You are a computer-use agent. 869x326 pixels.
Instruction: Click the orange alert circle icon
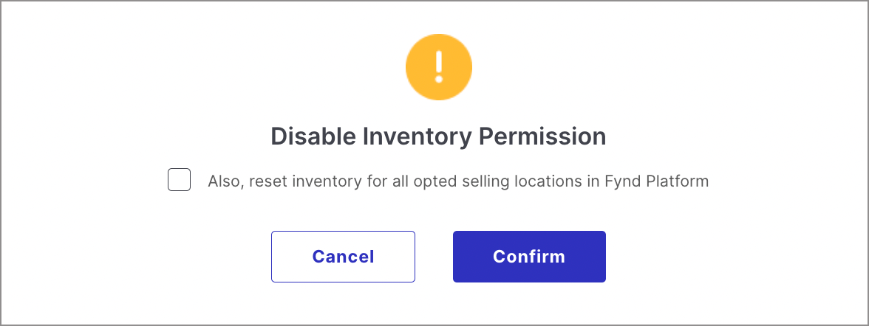point(438,67)
